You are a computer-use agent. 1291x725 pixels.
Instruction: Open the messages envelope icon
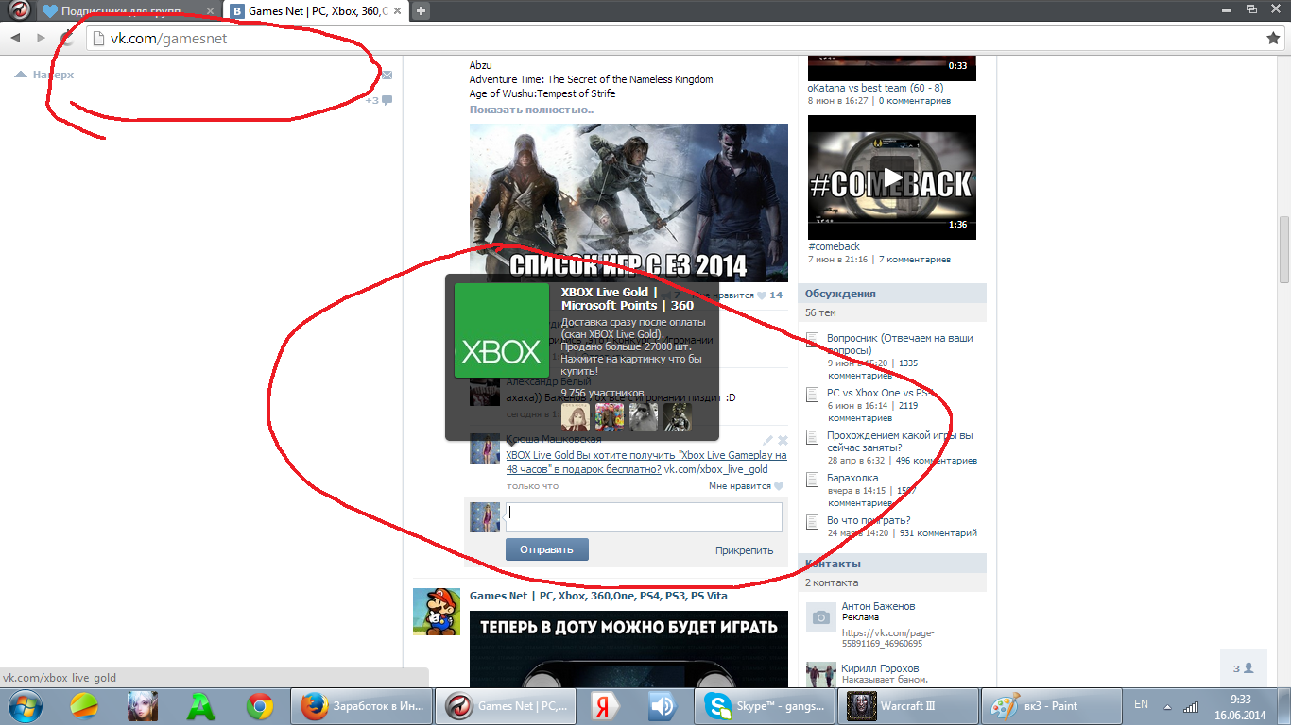387,75
